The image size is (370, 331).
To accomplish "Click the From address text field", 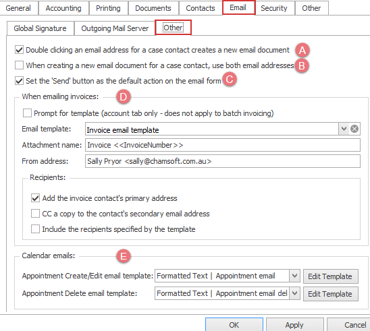I will point(223,161).
